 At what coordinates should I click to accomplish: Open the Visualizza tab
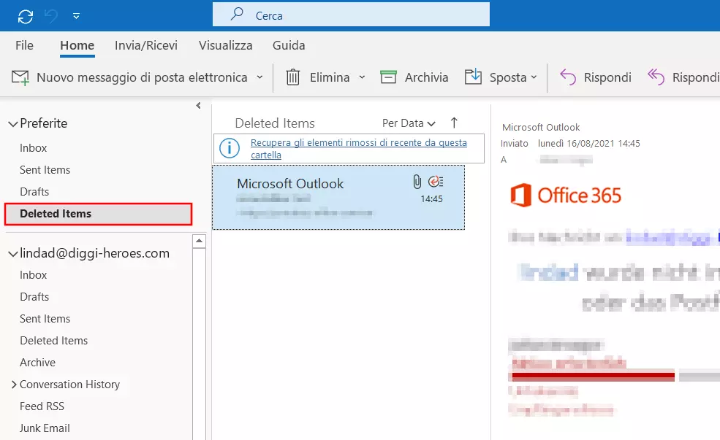coord(225,45)
